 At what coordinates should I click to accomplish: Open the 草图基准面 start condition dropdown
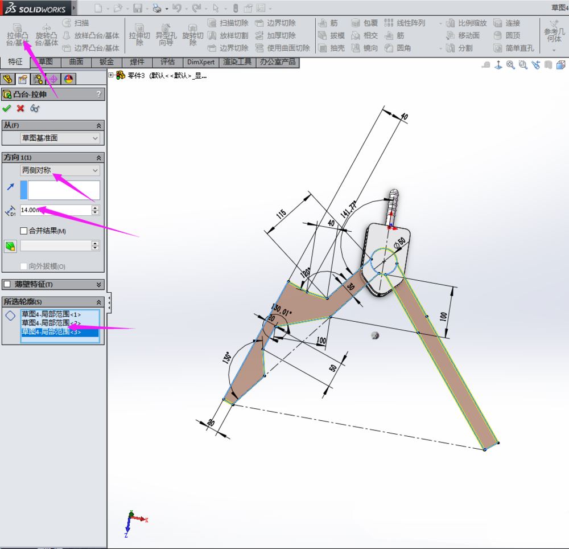coord(60,138)
